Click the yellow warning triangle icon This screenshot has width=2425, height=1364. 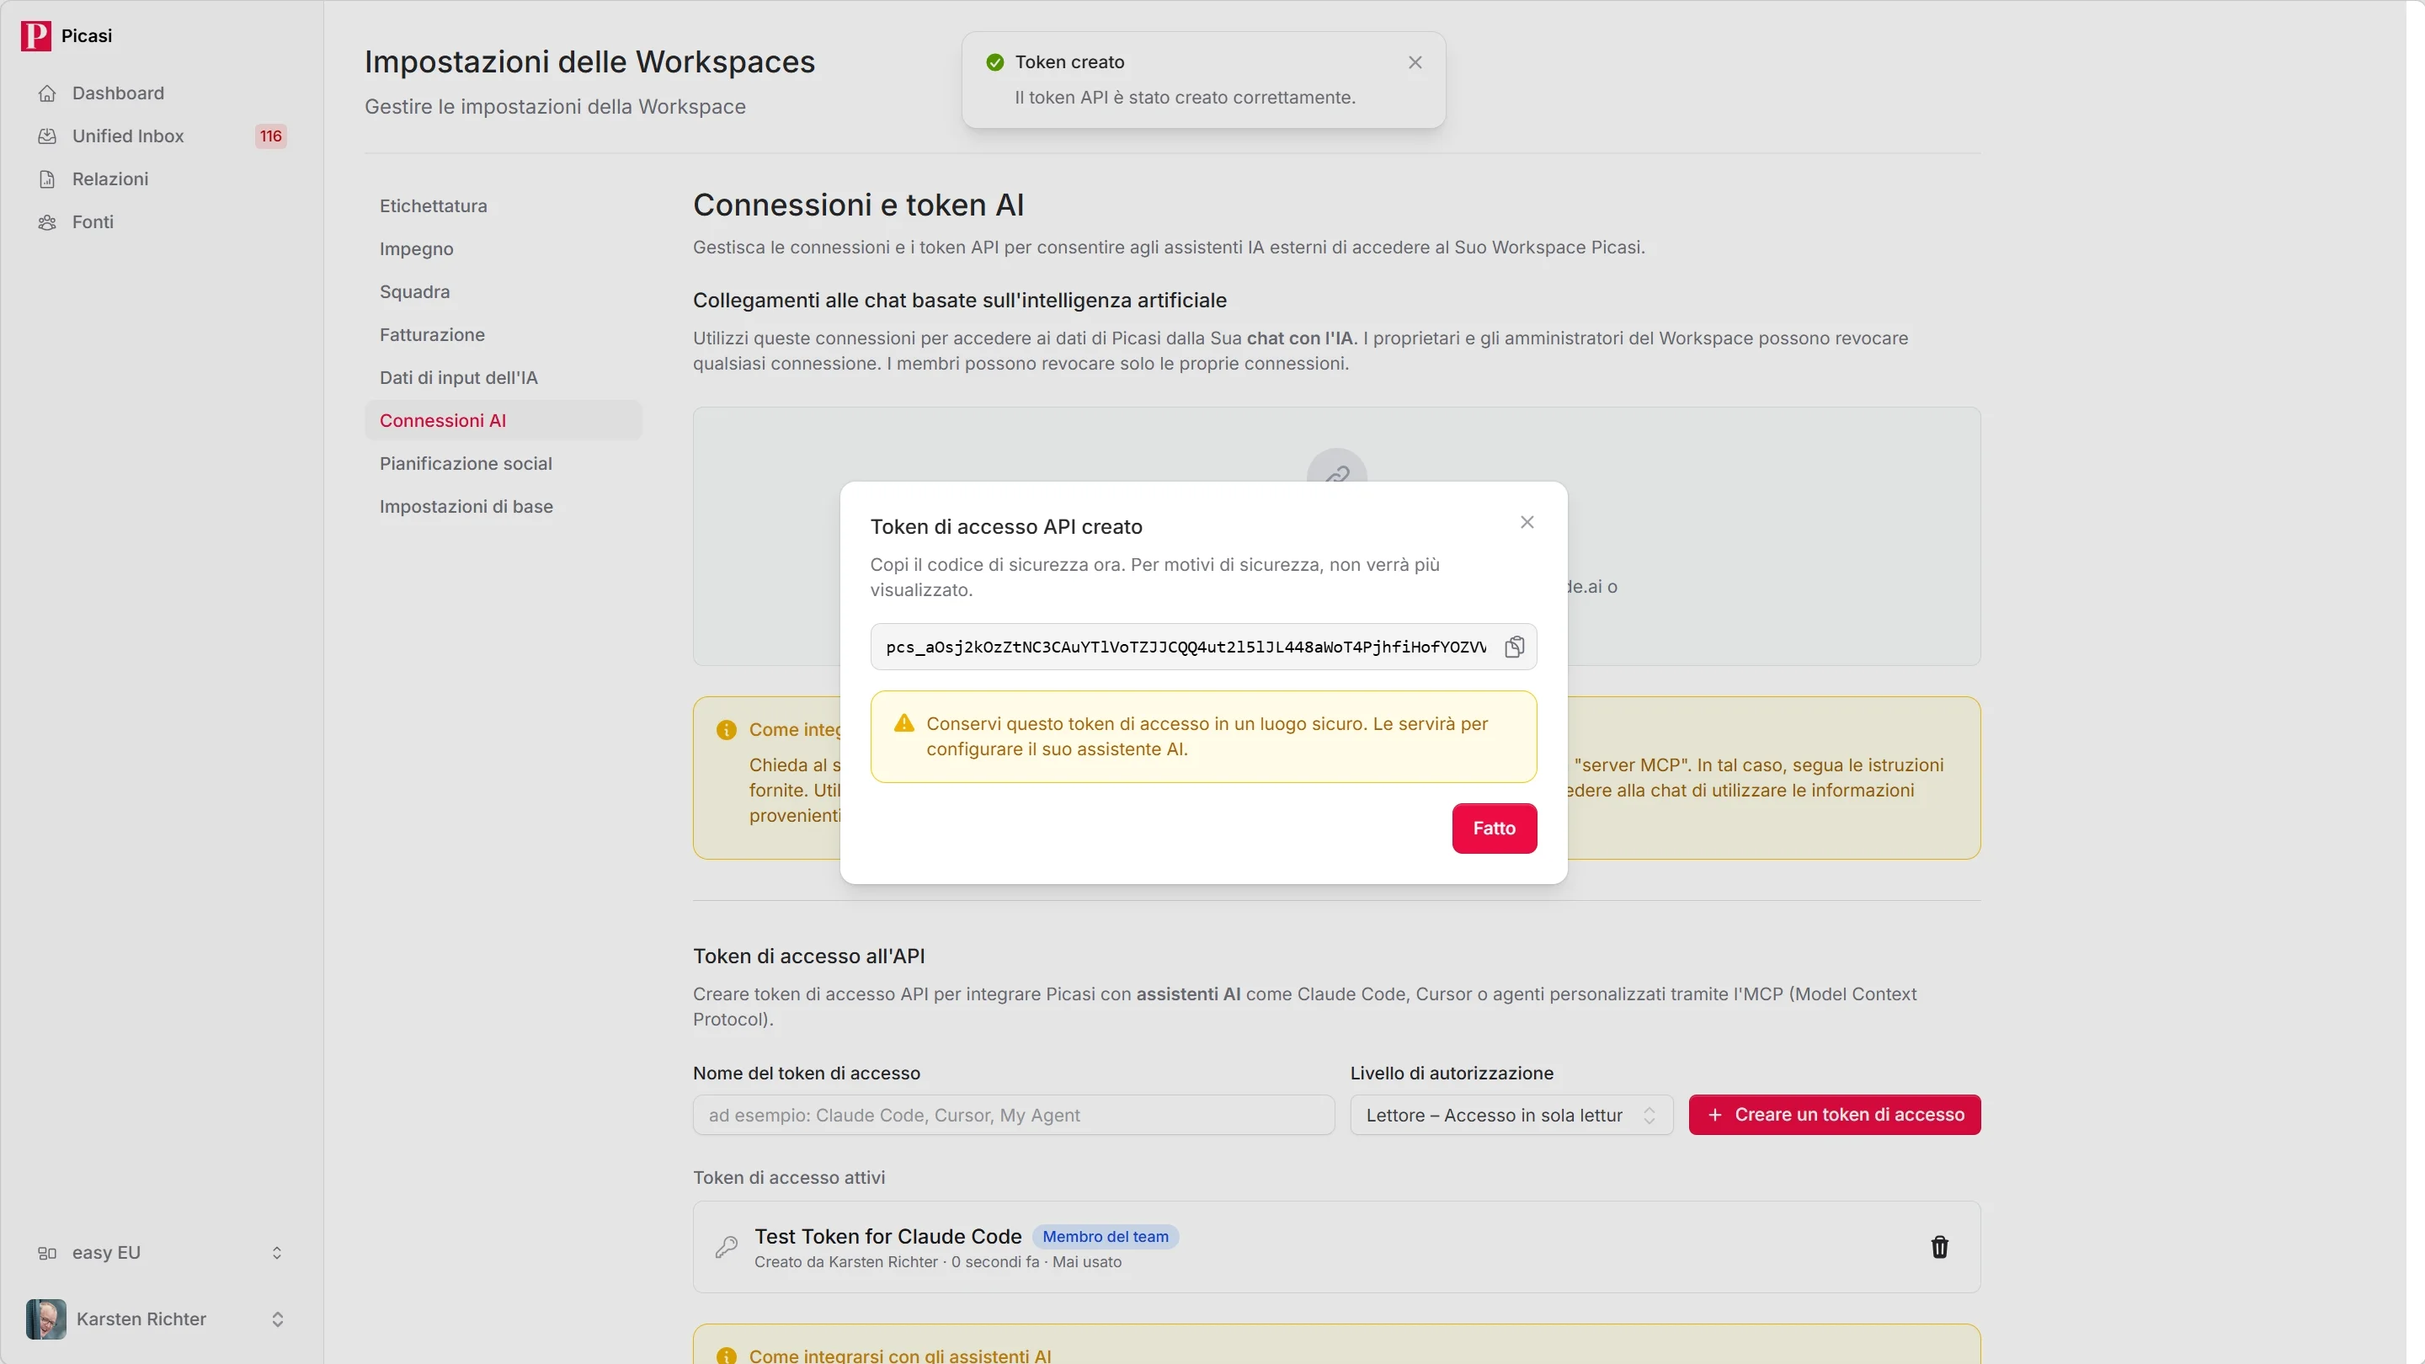click(x=903, y=723)
